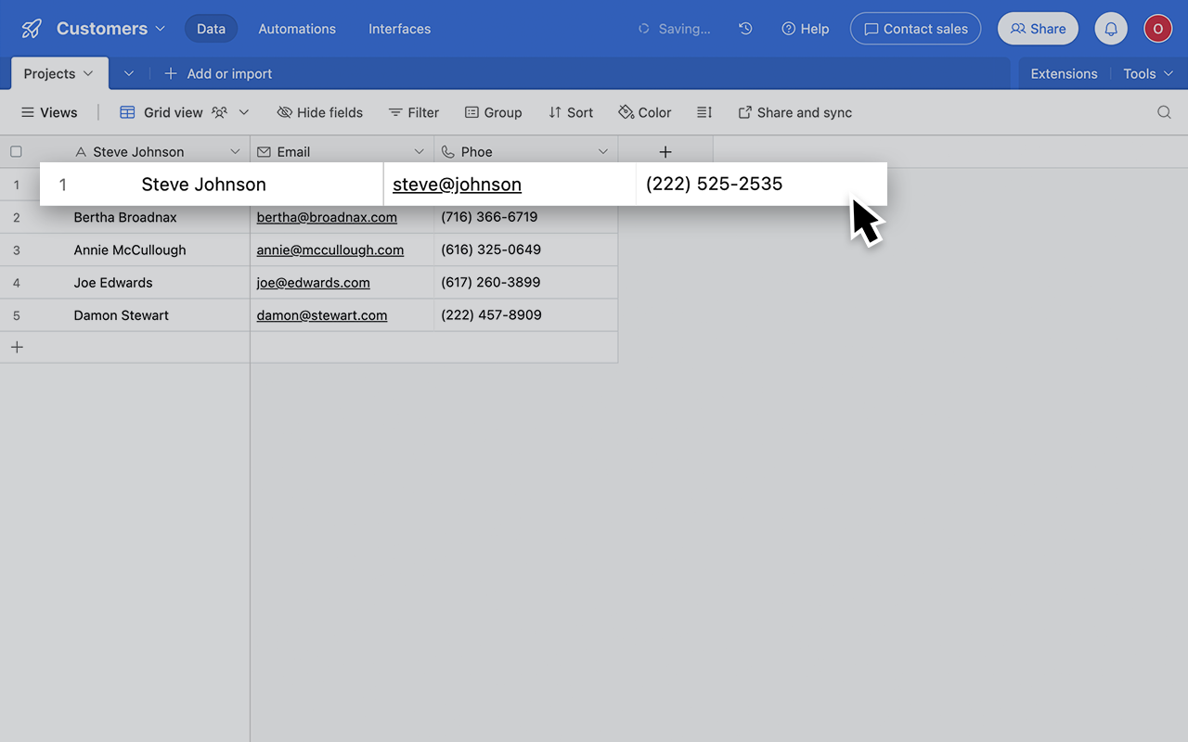The image size is (1188, 742).
Task: Open search with the magnifying glass icon
Action: tap(1163, 111)
